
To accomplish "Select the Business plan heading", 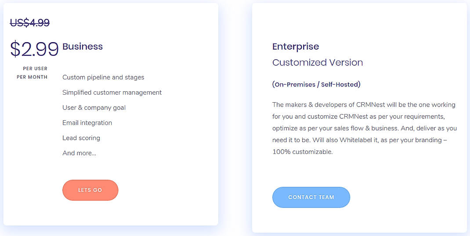I will 83,46.
